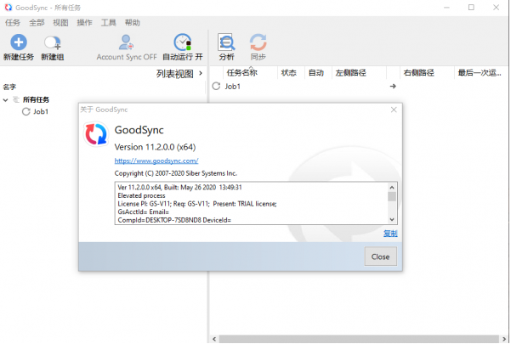This screenshot has width=511, height=344.
Task: Open the goodsync.com website link
Action: [x=156, y=161]
